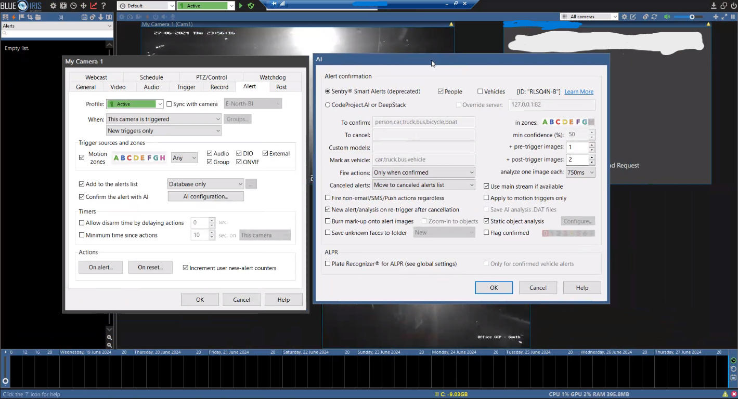Image resolution: width=738 pixels, height=399 pixels.
Task: Open help question mark icon
Action: tap(103, 6)
